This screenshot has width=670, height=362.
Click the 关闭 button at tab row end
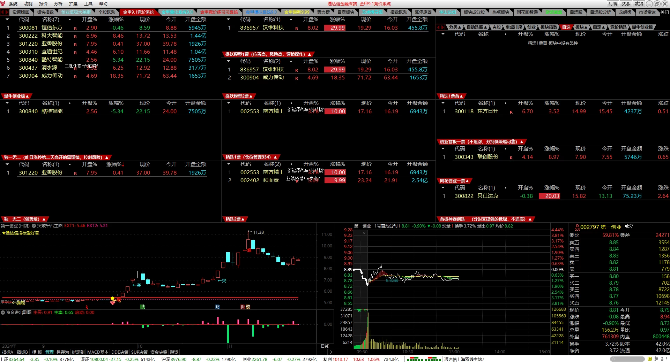(664, 12)
